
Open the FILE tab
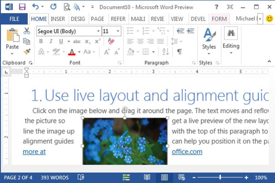[x=14, y=19]
